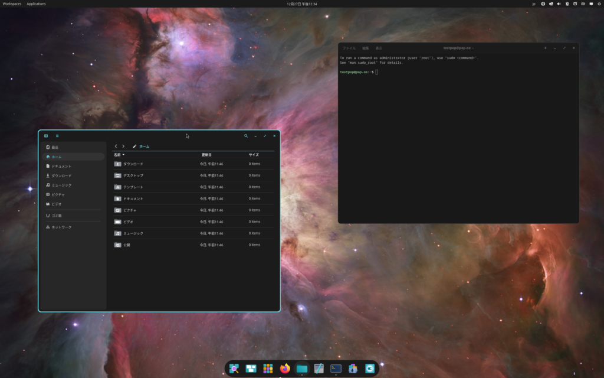Open the search icon in file manager
Viewport: 604px width, 378px height.
click(246, 136)
